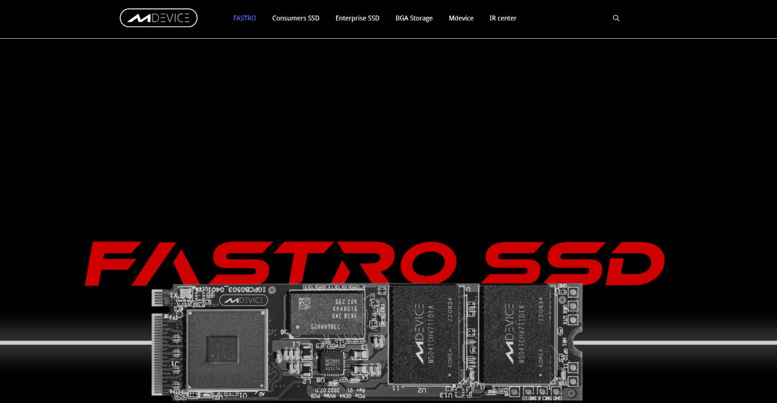
Task: Open the Consumers SSD menu
Action: 296,18
